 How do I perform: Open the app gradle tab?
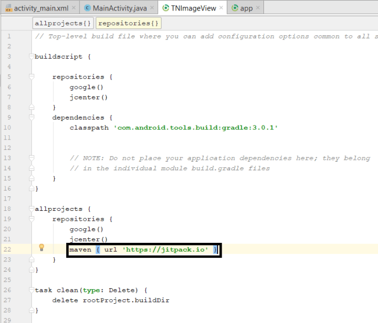click(246, 8)
